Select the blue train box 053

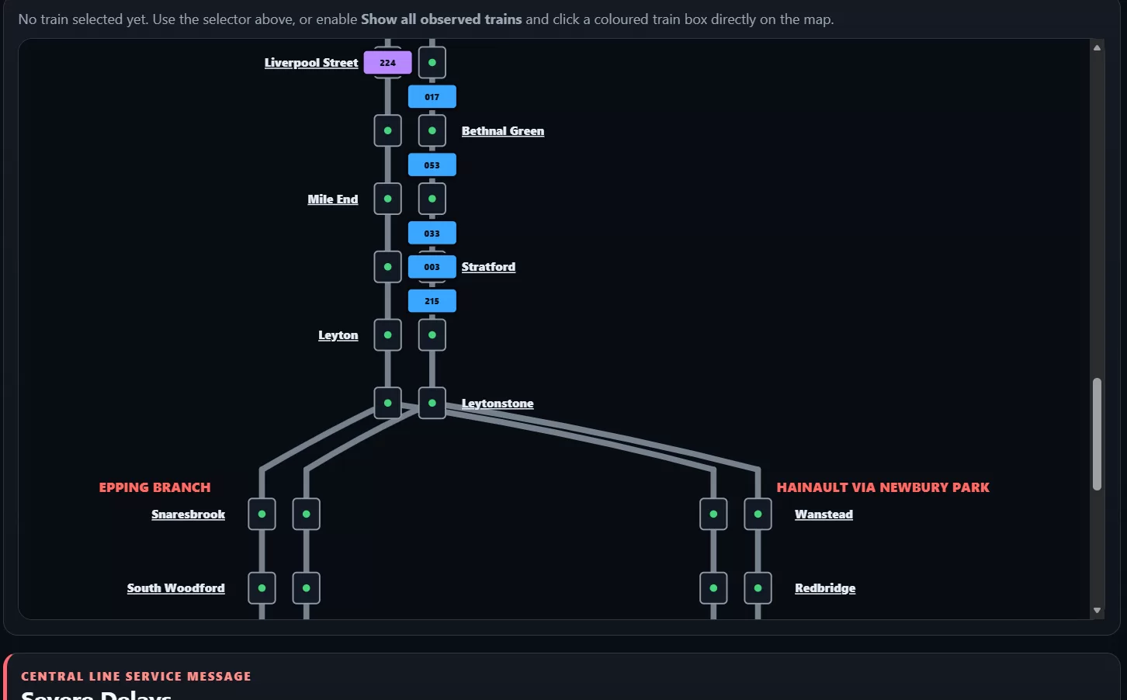[432, 165]
